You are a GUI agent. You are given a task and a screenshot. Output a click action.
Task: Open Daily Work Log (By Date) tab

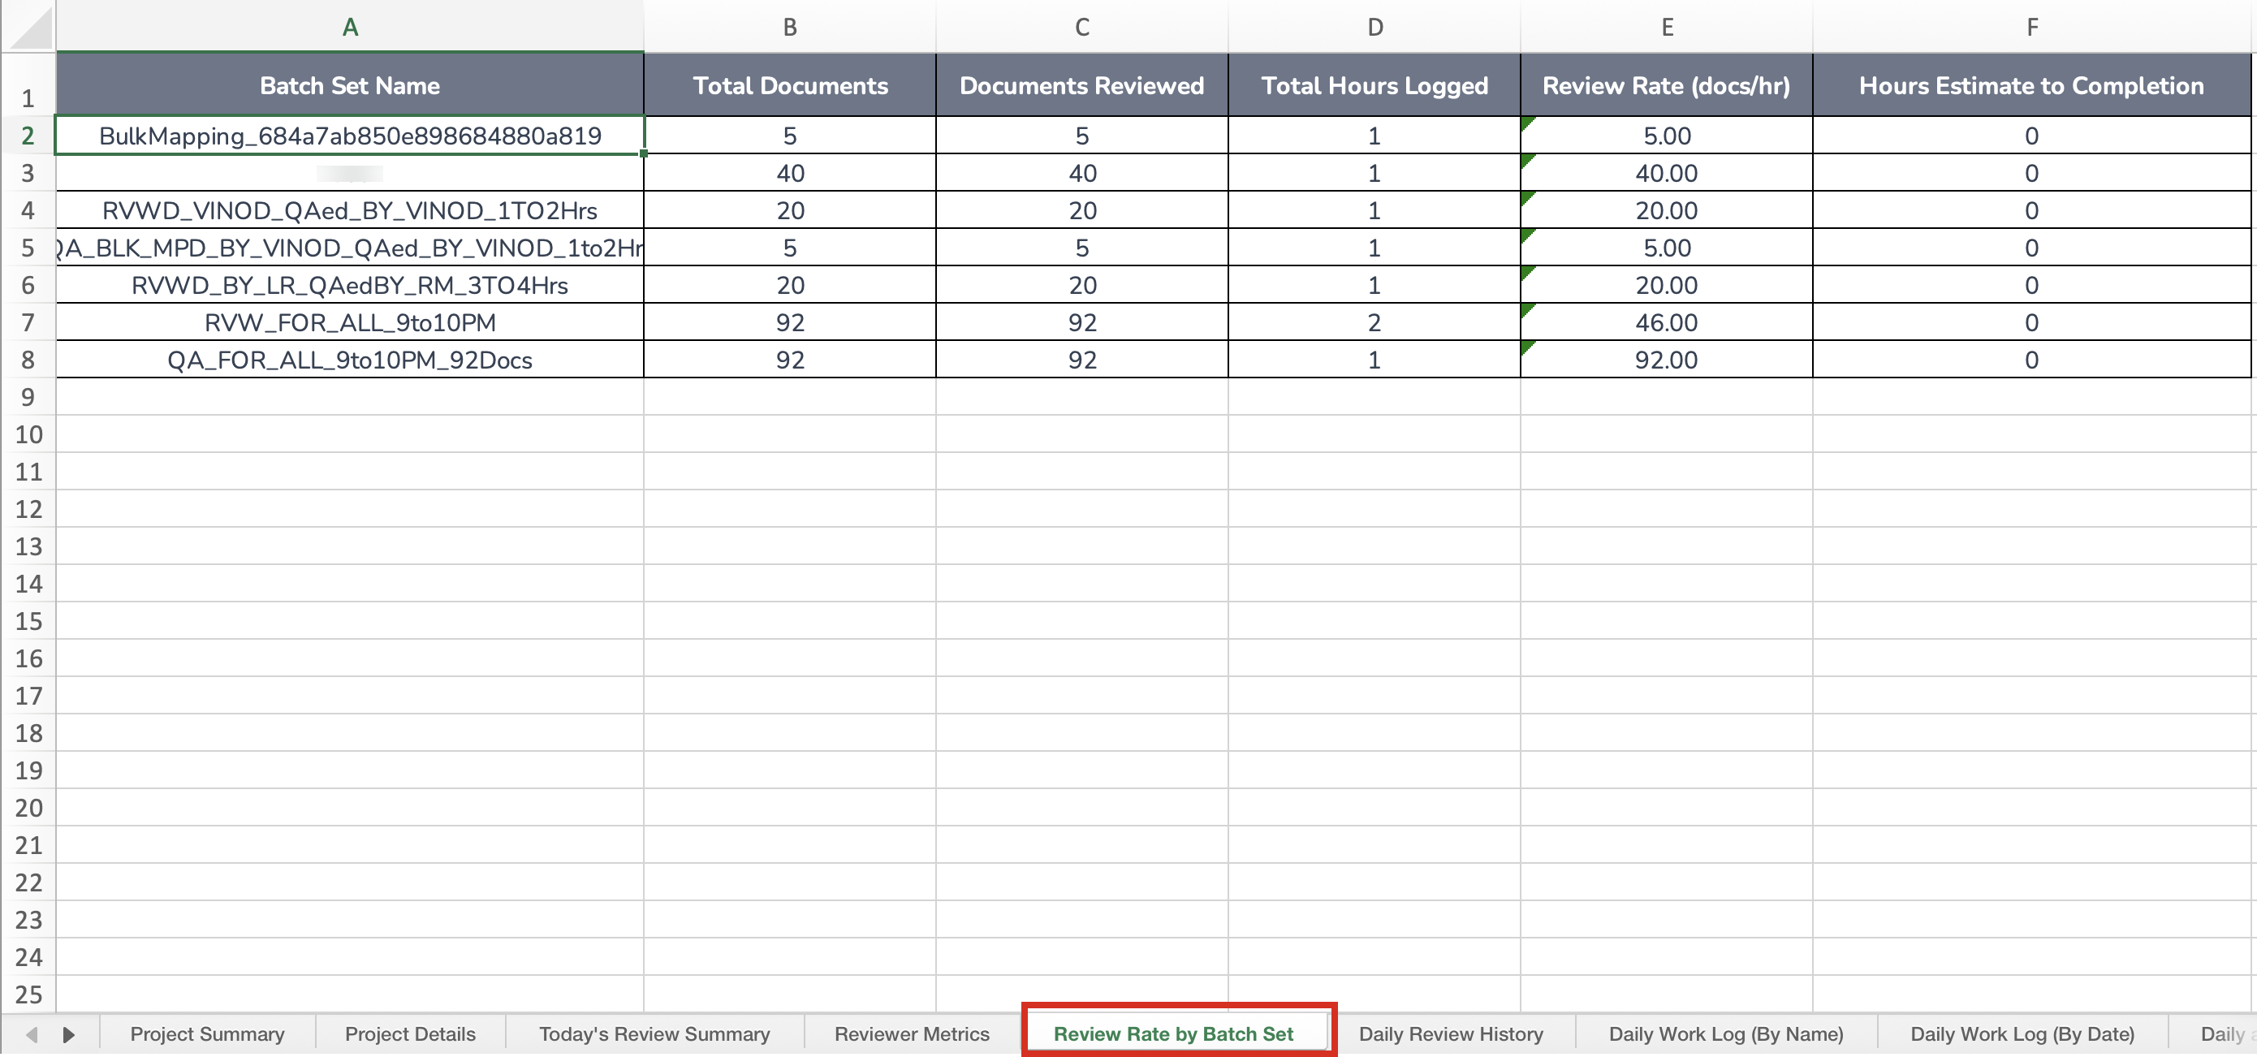[2022, 1034]
